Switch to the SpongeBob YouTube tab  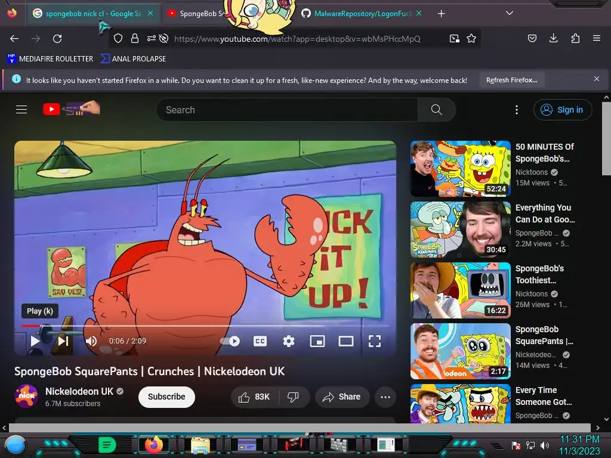coord(195,14)
